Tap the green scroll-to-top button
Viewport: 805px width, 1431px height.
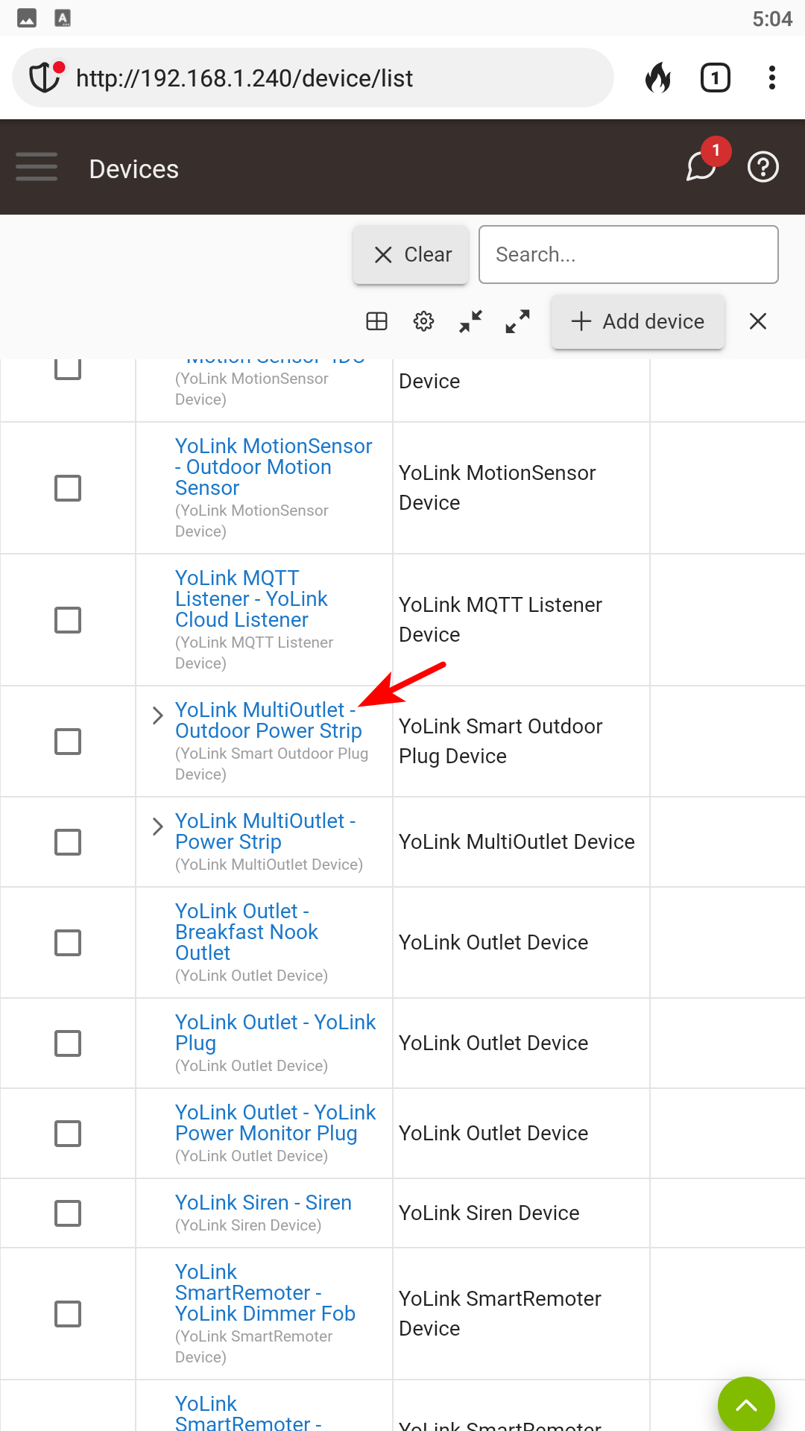(746, 1405)
